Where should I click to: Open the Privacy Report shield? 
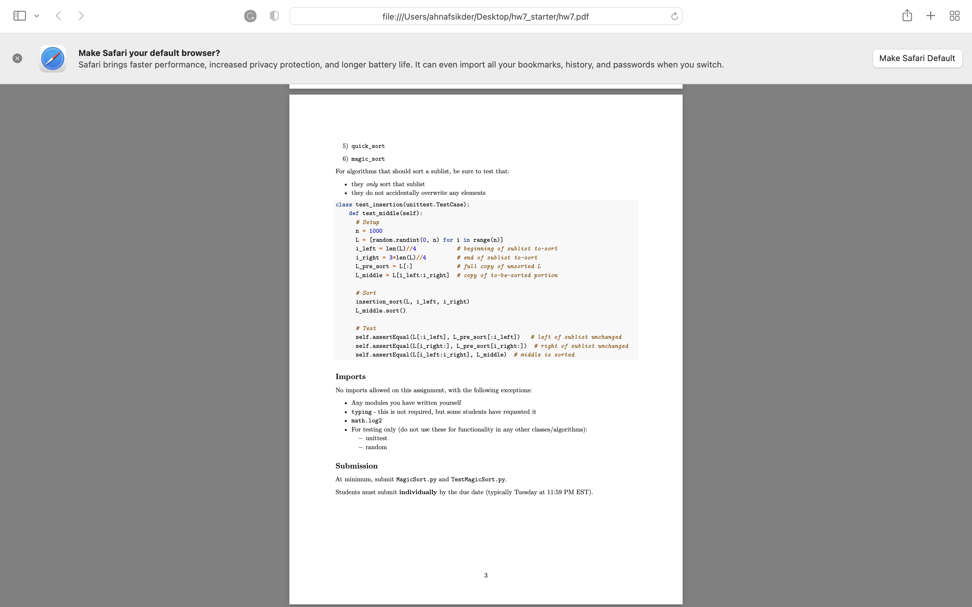click(x=274, y=16)
